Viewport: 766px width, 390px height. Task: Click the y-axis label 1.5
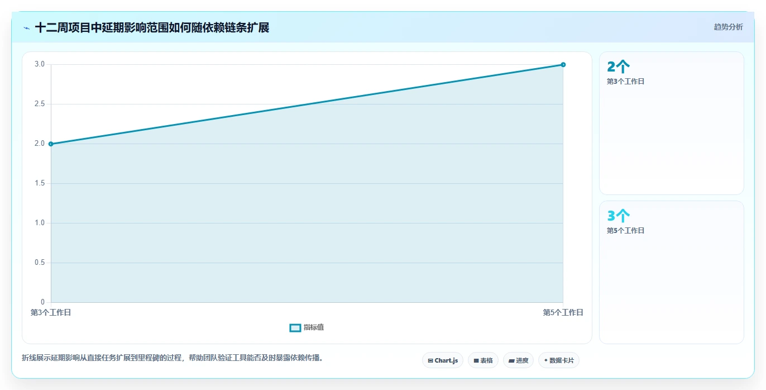(40, 183)
